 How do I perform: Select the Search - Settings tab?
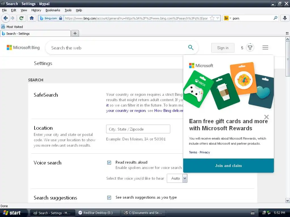35,33
